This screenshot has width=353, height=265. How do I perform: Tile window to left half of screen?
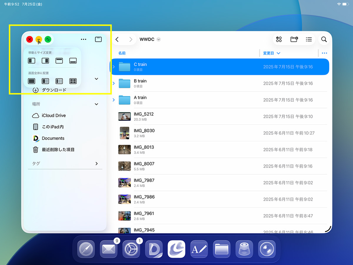pos(31,61)
